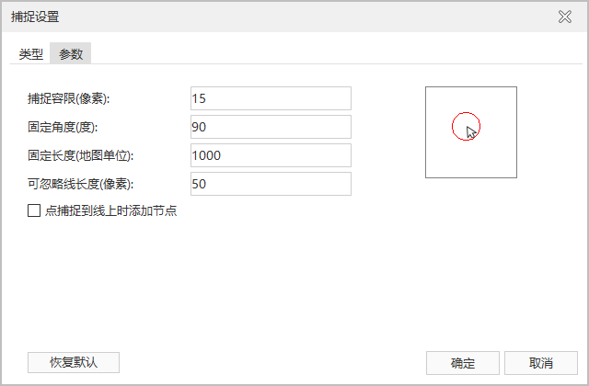
Task: Enable 点捕捉到线上时添加节点 checkbox
Action: pyautogui.click(x=34, y=210)
